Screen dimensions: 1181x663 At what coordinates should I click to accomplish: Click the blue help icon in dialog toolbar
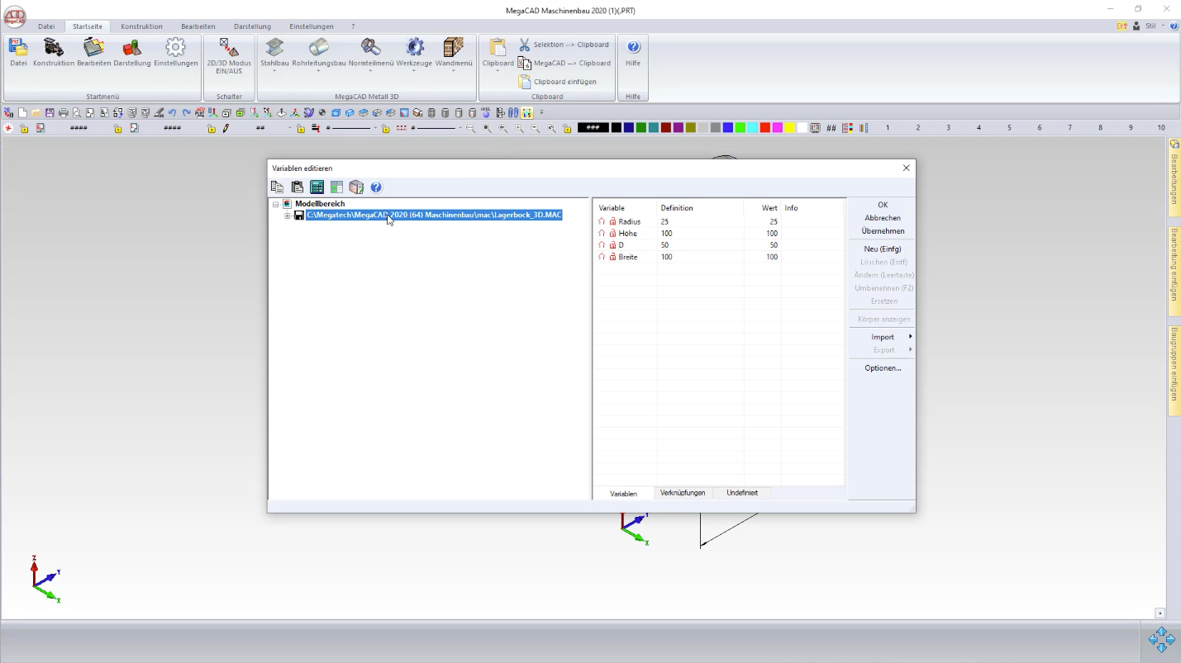(376, 187)
